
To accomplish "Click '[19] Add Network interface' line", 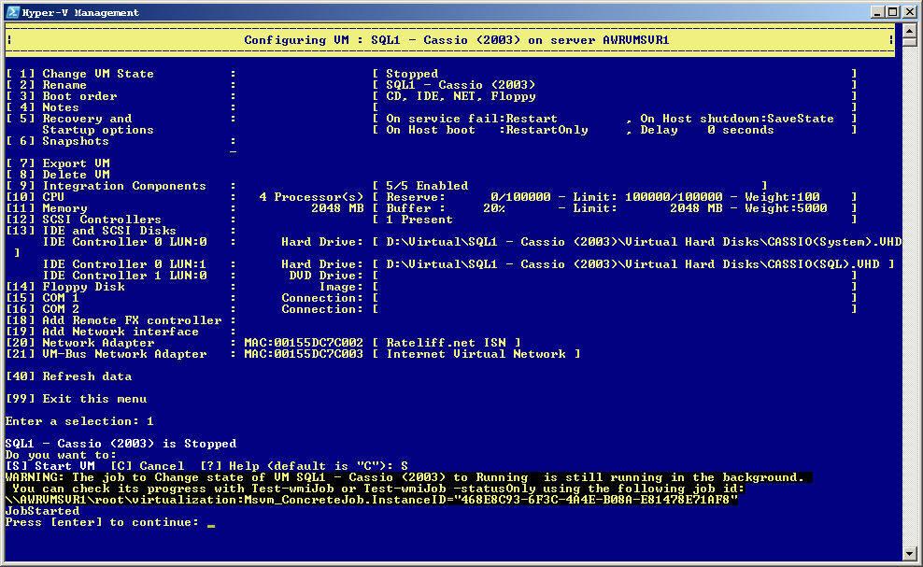I will coord(103,331).
